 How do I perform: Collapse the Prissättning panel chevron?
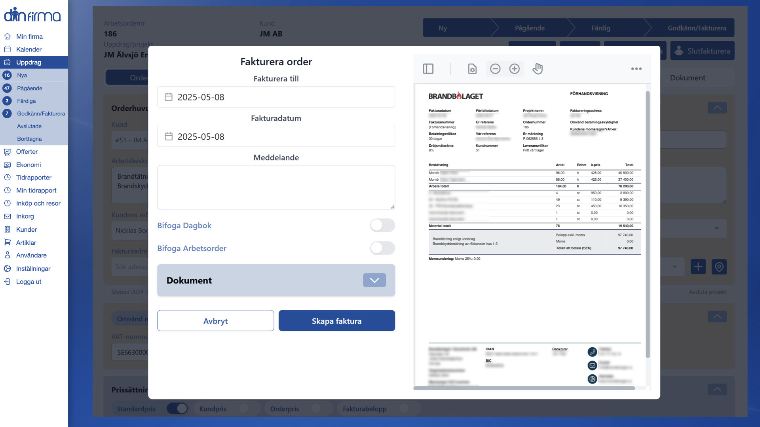tap(717, 389)
